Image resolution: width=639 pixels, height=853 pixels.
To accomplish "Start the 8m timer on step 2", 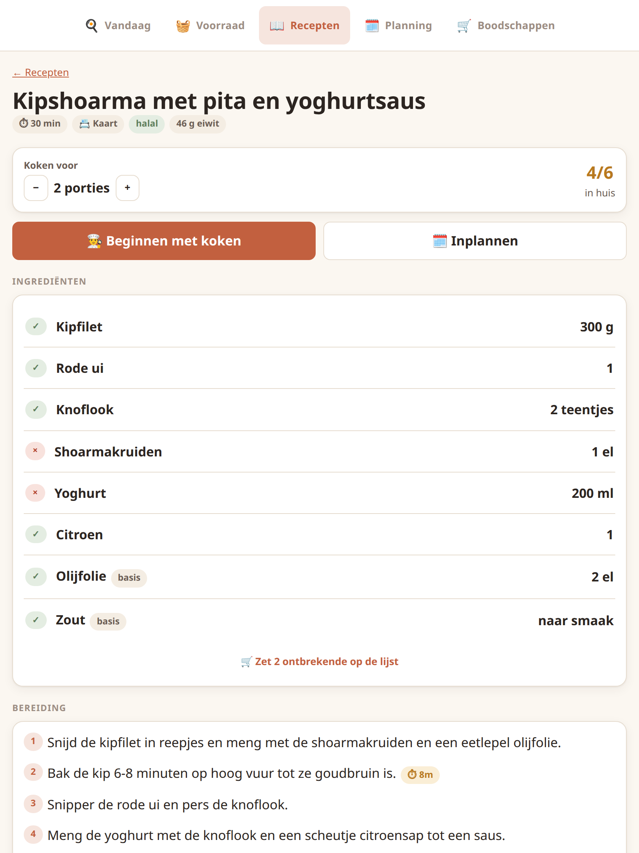I will (420, 774).
